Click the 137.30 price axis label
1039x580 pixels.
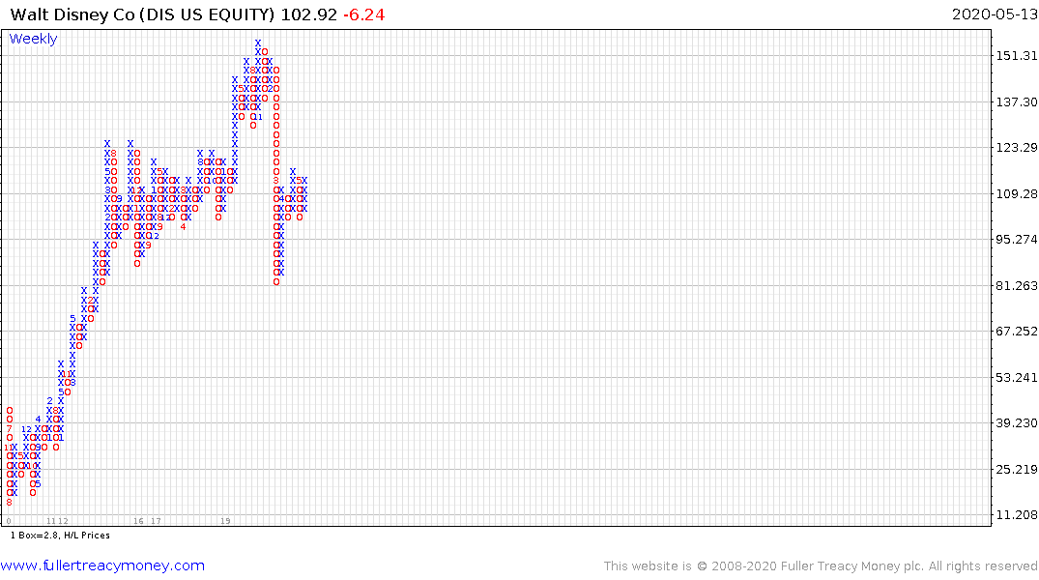(x=1017, y=102)
